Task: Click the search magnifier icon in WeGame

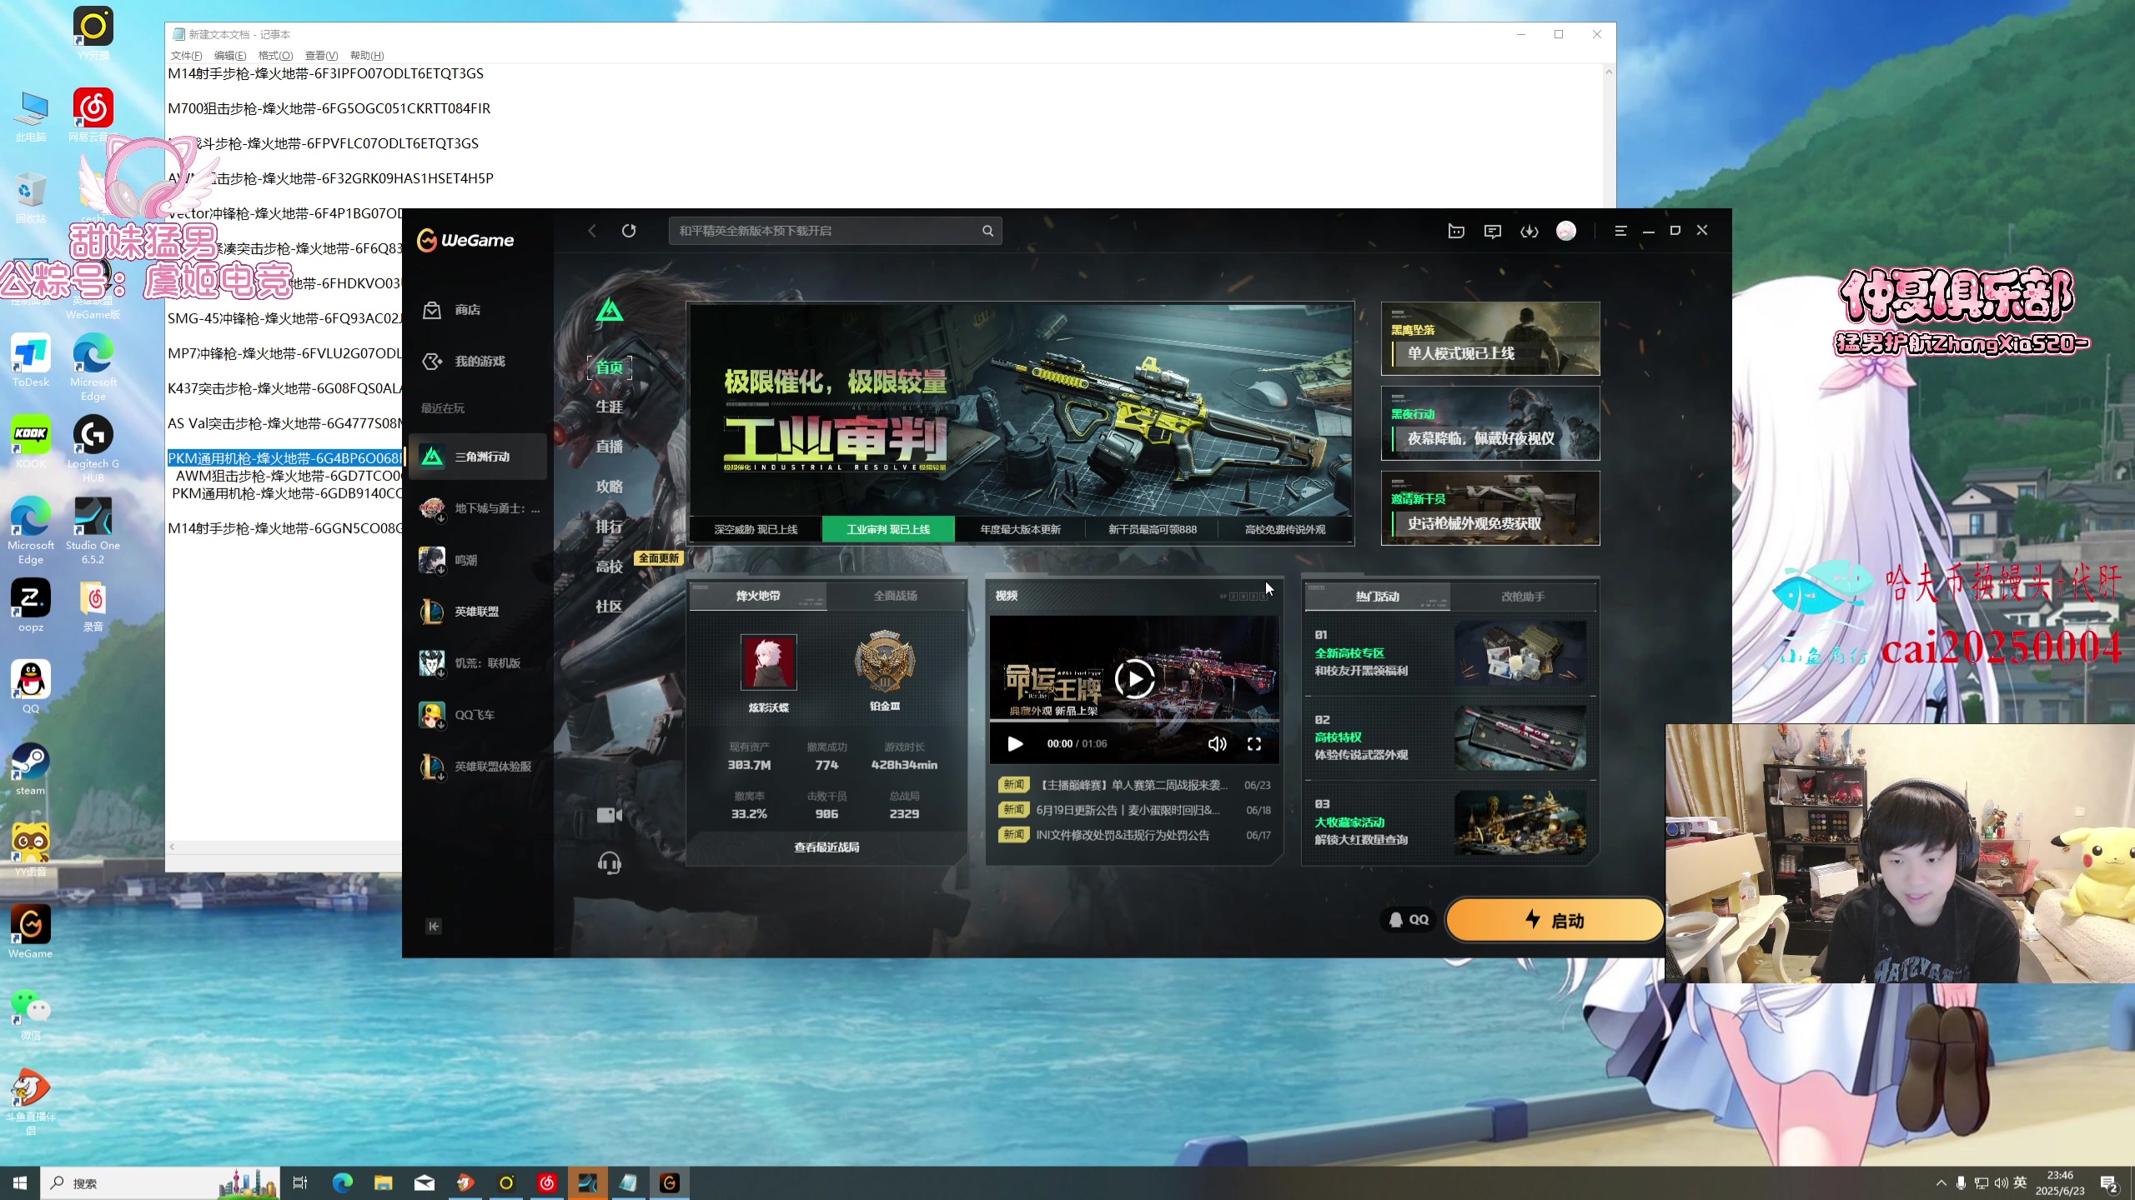Action: click(x=987, y=231)
